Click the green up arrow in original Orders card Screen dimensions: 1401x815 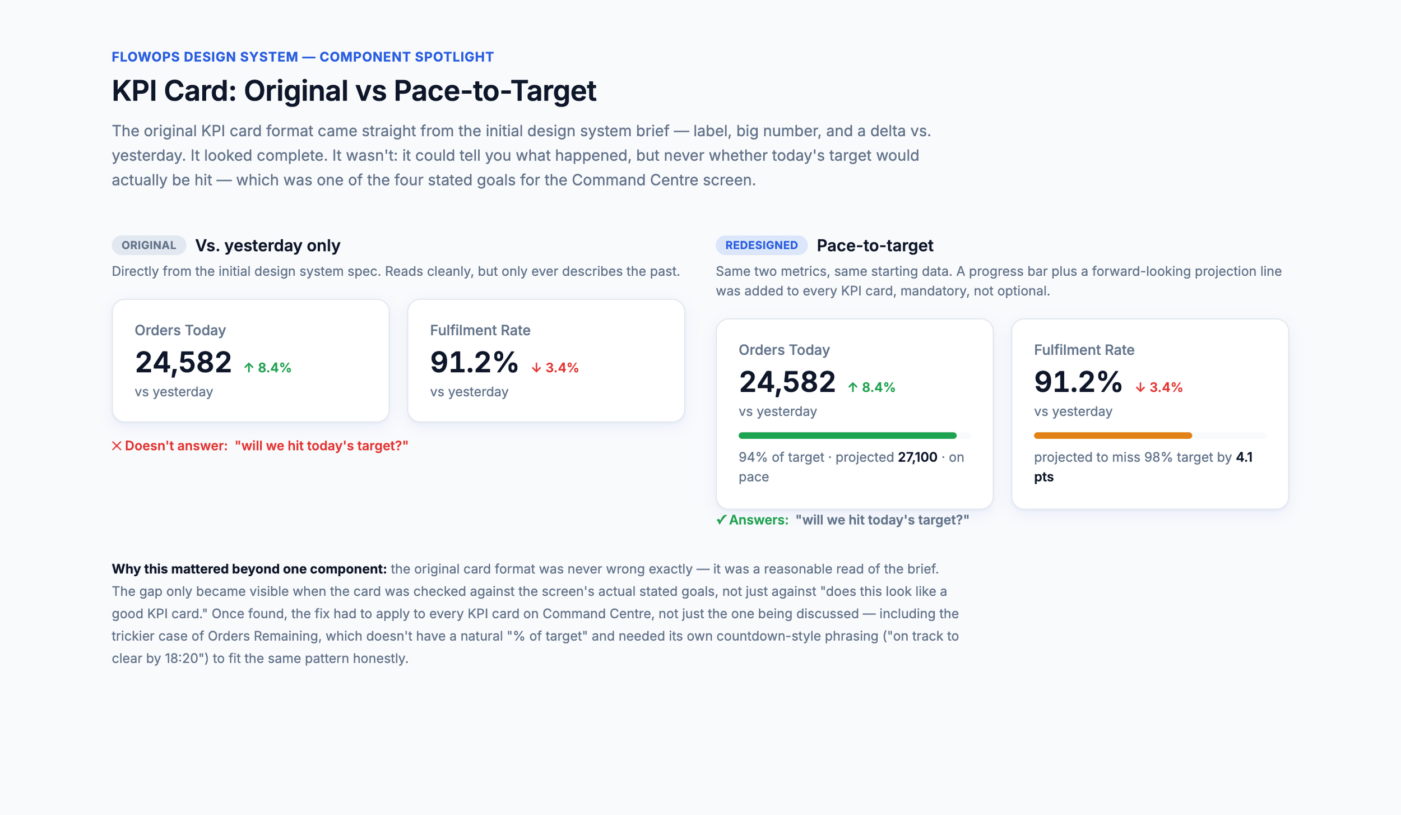(249, 368)
